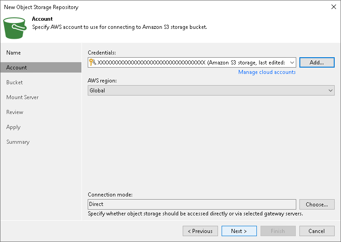
Task: Click the Connection mode field showing Direct
Action: [192, 204]
